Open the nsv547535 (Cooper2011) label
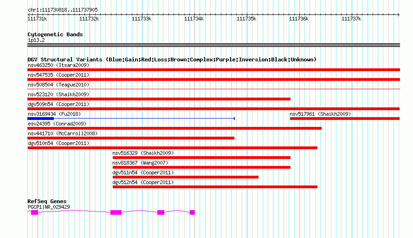The width and height of the screenshot is (413, 238). (x=58, y=75)
